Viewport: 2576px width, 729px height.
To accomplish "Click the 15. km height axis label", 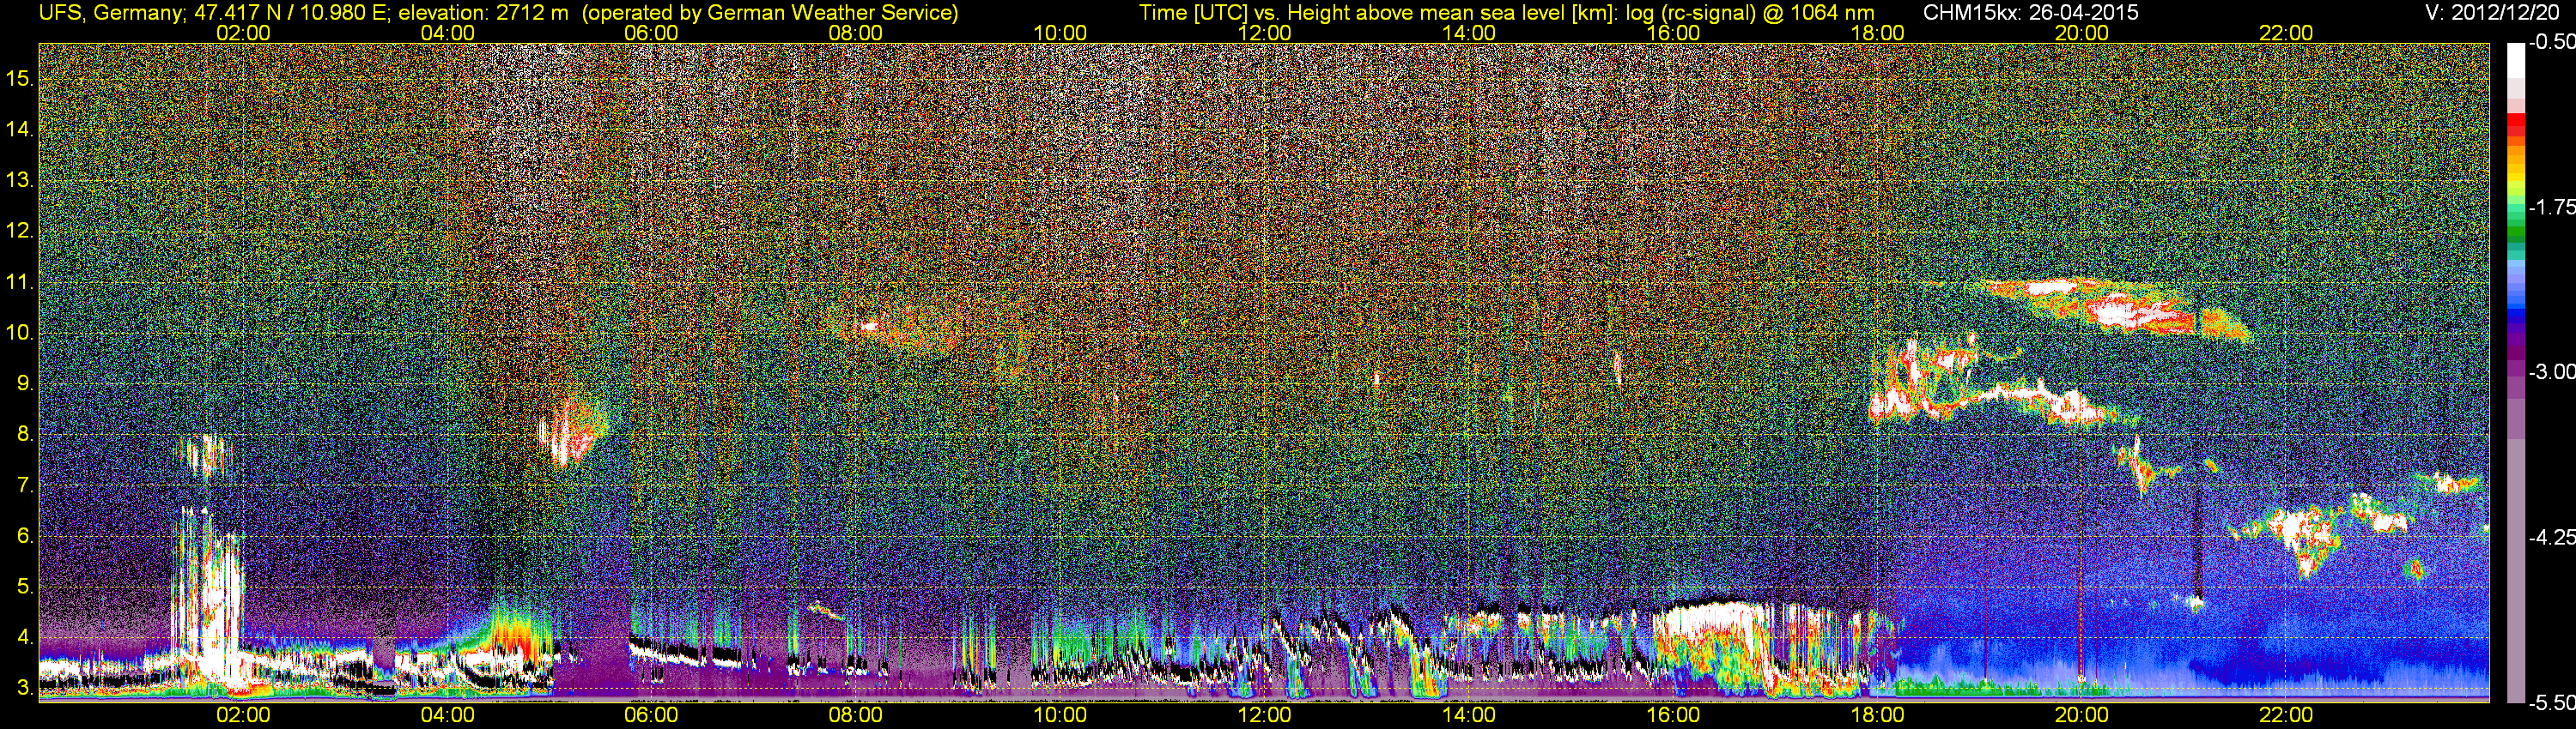I will click(x=19, y=78).
